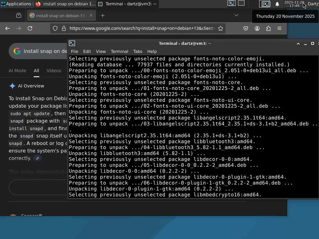Open the Terminal menu in the terminal menu bar
Viewport: 319px width, 239px height.
[x=119, y=51]
